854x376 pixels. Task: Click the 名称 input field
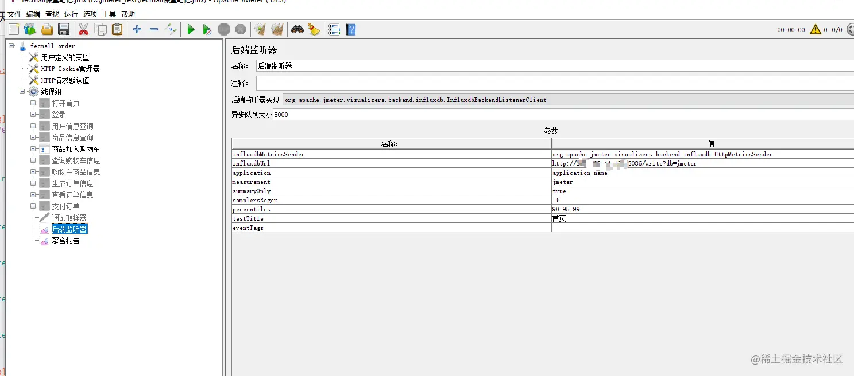click(x=555, y=66)
